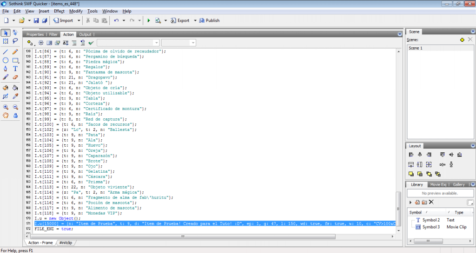Choose the Zoom Out magnifier tool
Screen dimensions: 476x253
(15, 107)
